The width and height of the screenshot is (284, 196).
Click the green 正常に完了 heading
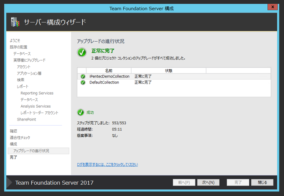click(103, 51)
